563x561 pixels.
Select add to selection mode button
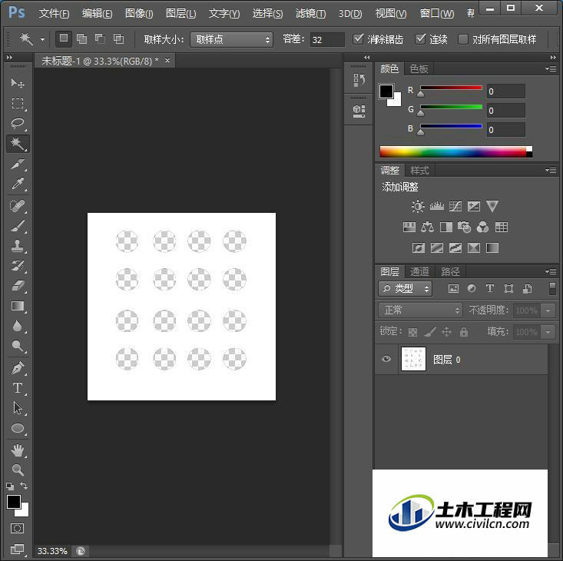pos(82,38)
